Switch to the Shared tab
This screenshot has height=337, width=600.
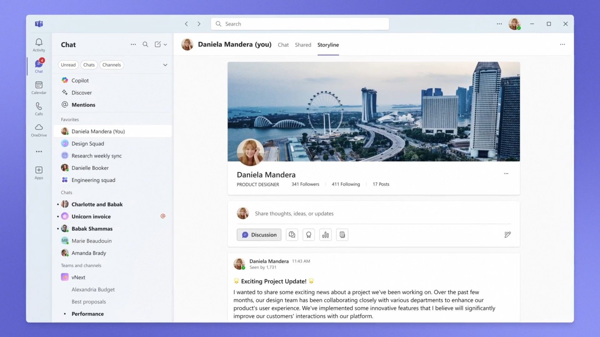point(303,44)
